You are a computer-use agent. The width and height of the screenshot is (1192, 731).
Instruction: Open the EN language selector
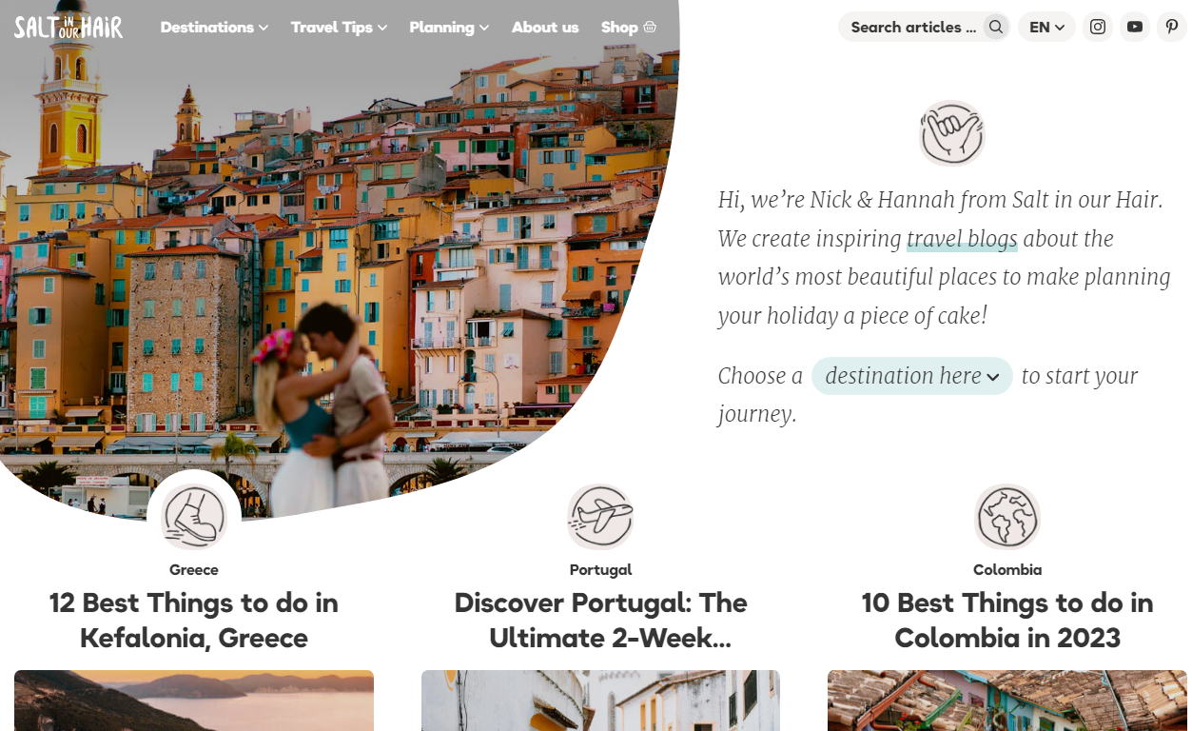pos(1046,27)
